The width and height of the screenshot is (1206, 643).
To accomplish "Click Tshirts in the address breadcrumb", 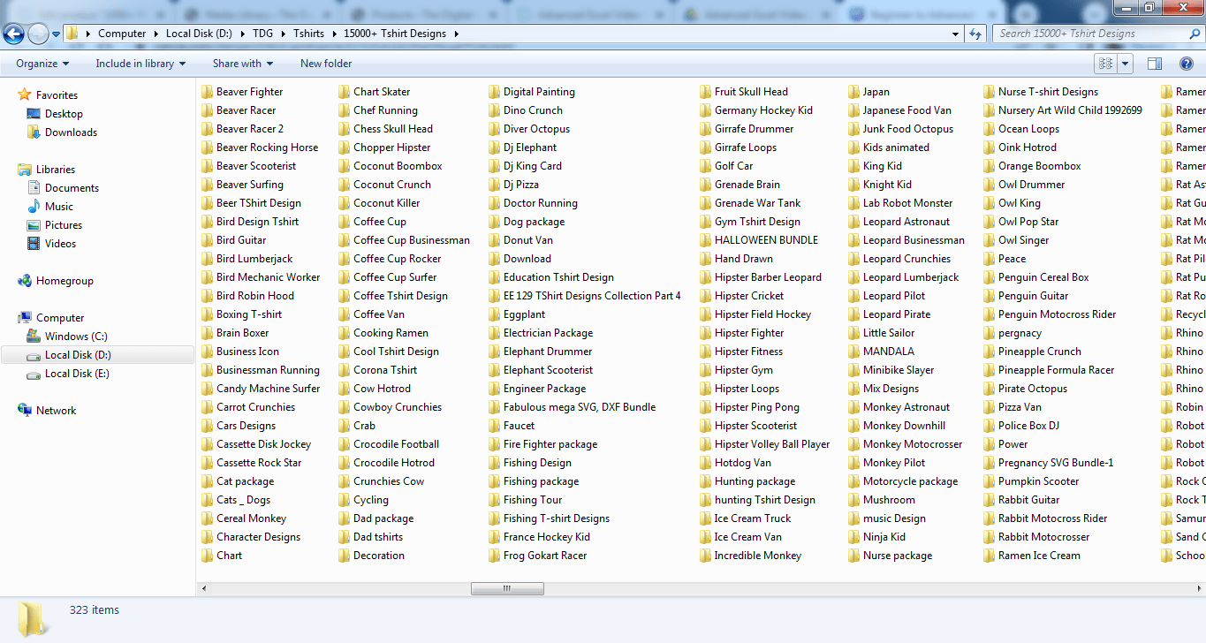I will [308, 34].
